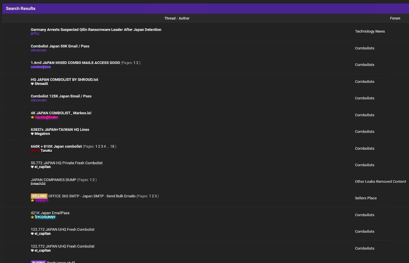Screen dimensions: 409x263
Task: Click the crown icon beside HackingRealm
Action: tap(32, 117)
